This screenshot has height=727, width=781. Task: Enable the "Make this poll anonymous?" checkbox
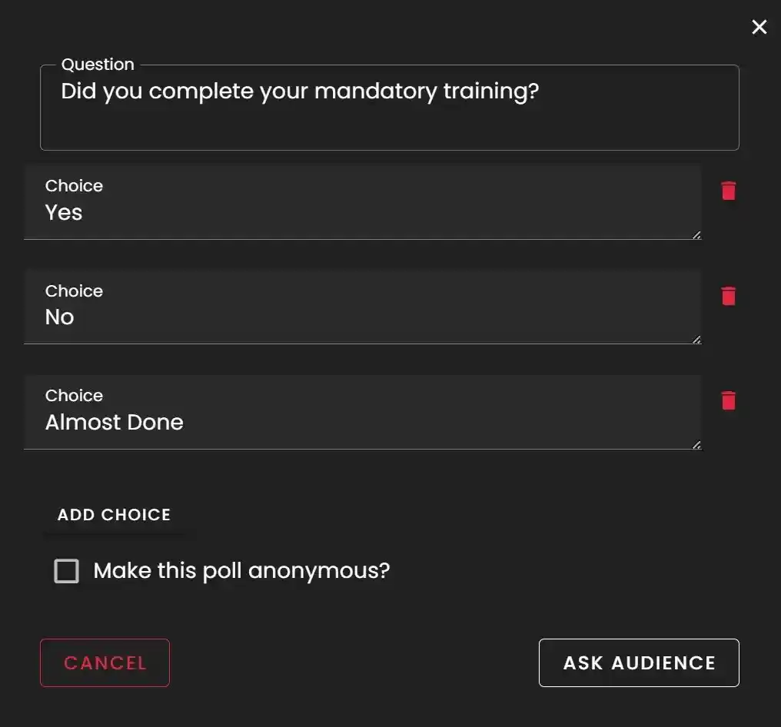pyautogui.click(x=67, y=570)
